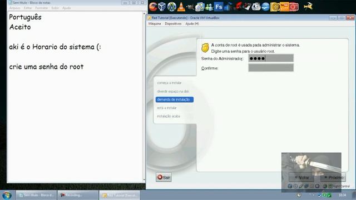356x200 pixels.
Task: Click the mouse integration indicator in VirtualBox status bar
Action: click(x=325, y=186)
